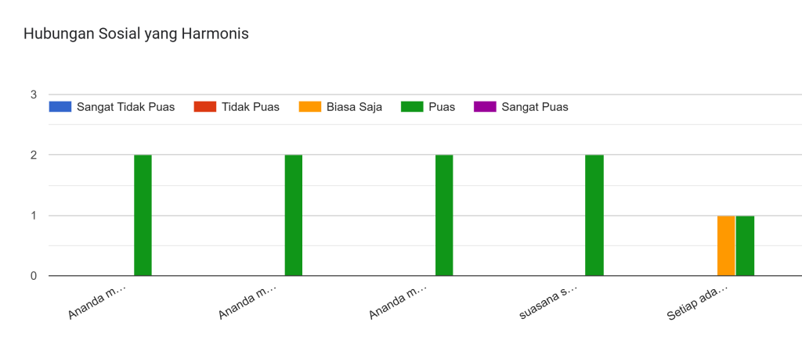Select the "Tidak Puas" legend text

[x=251, y=107]
